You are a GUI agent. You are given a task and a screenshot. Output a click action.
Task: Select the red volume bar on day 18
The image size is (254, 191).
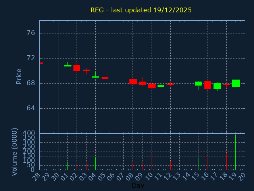pyautogui.click(x=226, y=161)
